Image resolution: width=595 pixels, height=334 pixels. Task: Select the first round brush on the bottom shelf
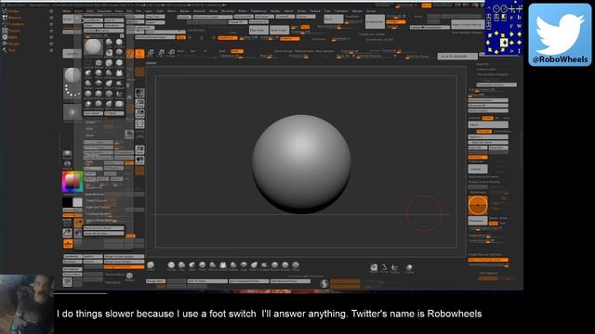point(171,265)
